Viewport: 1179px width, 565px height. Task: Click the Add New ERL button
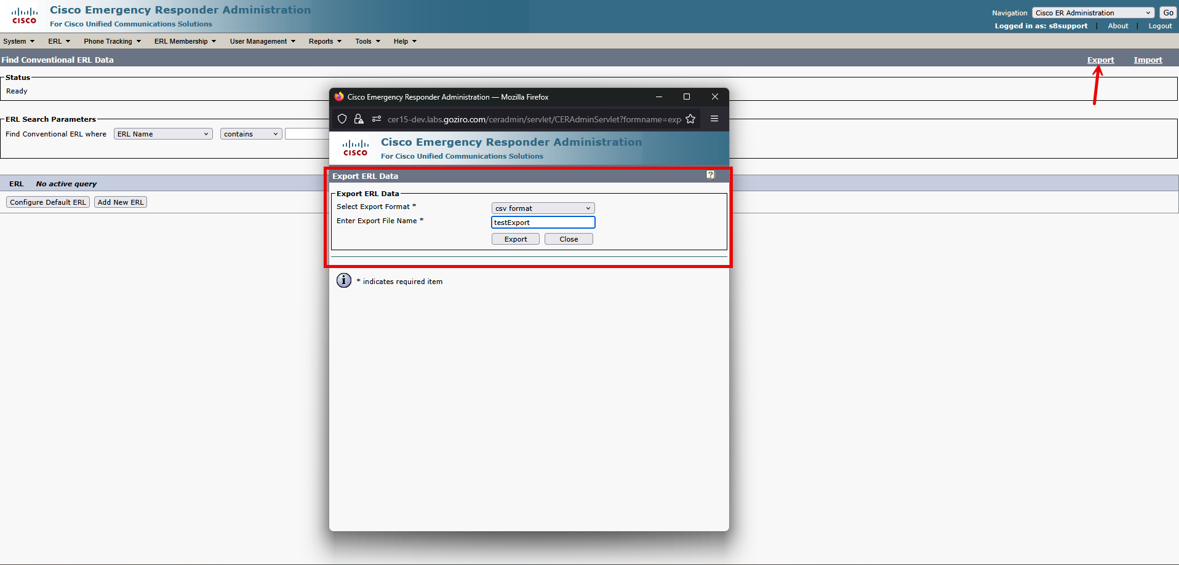121,202
